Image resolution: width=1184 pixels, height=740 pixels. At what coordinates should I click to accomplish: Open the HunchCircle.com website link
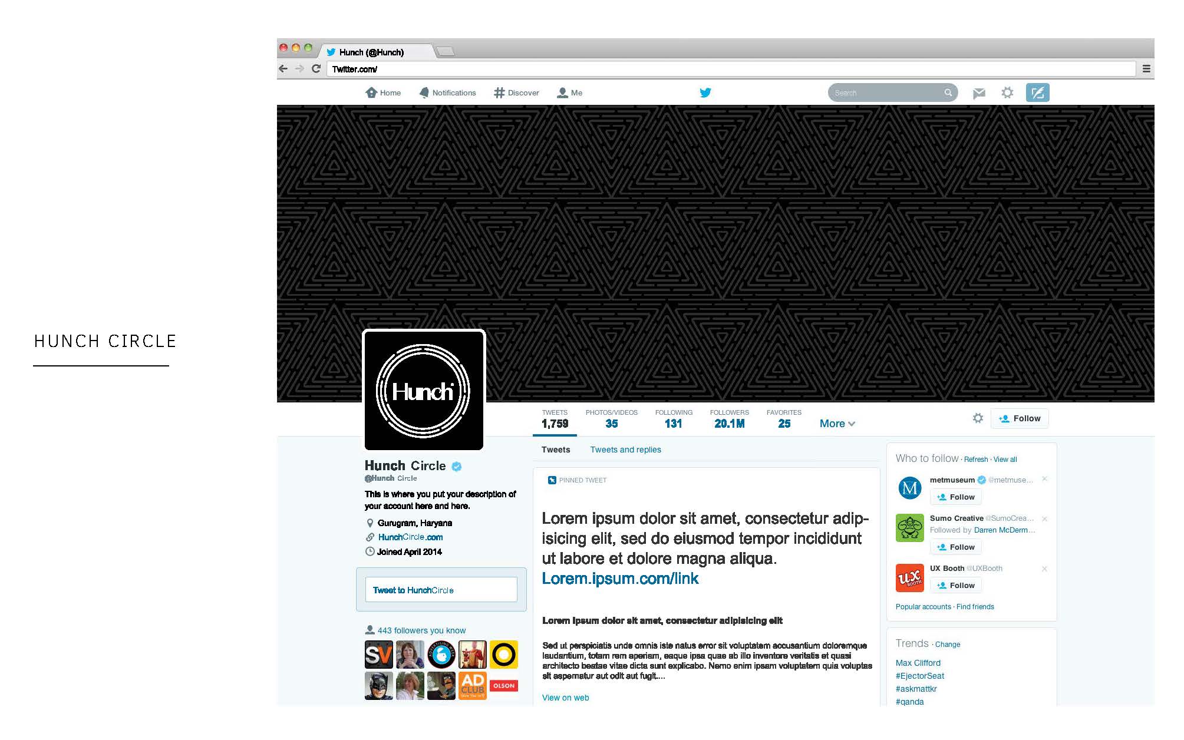coord(410,537)
